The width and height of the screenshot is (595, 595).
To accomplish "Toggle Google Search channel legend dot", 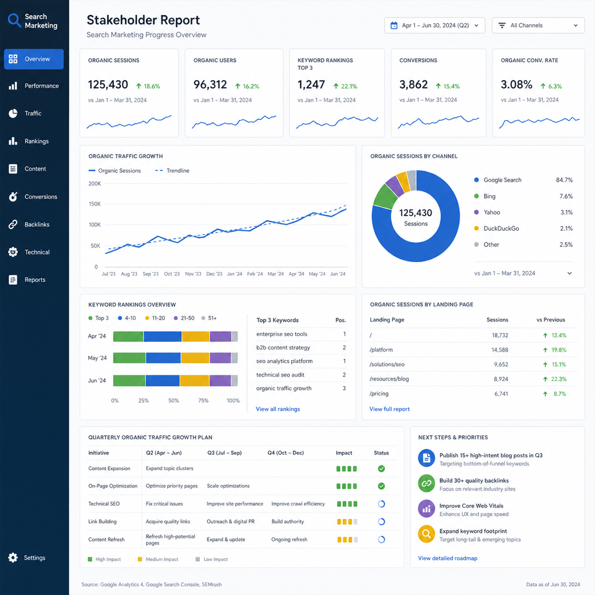I will tap(476, 180).
